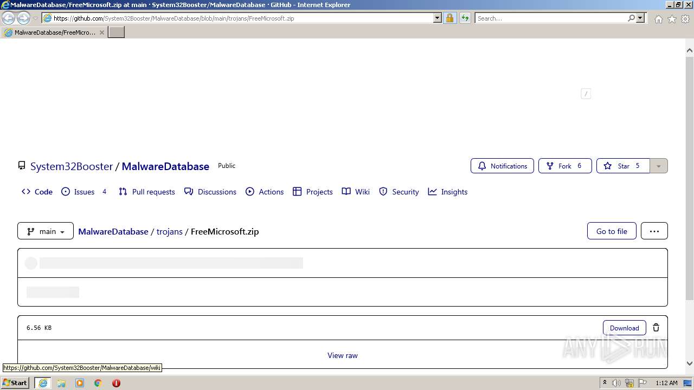Open the Code tab

click(37, 192)
